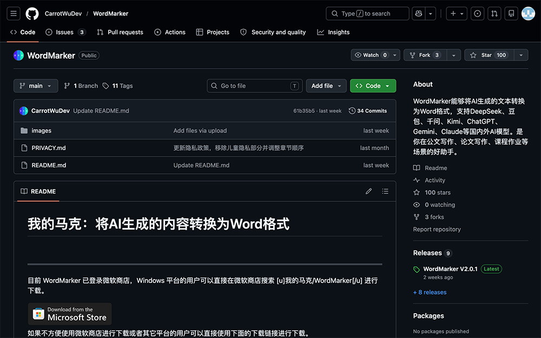Switch to the Code tab
541x338 pixels.
23,32
